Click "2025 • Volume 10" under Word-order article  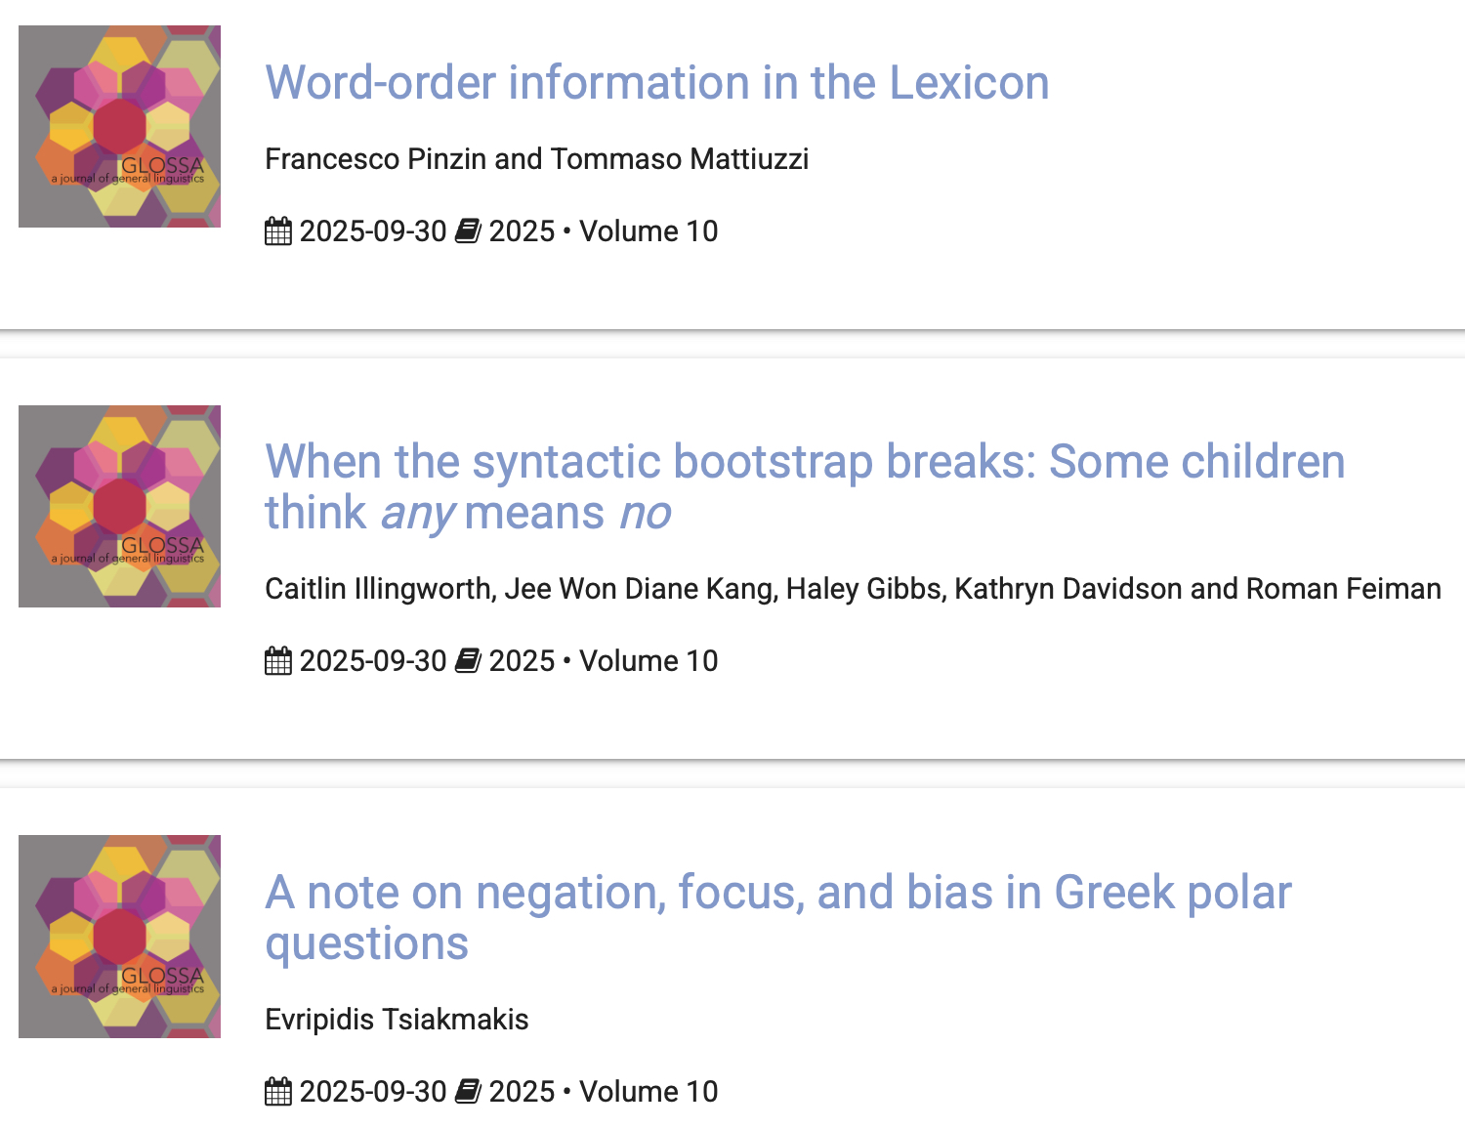[x=603, y=231]
